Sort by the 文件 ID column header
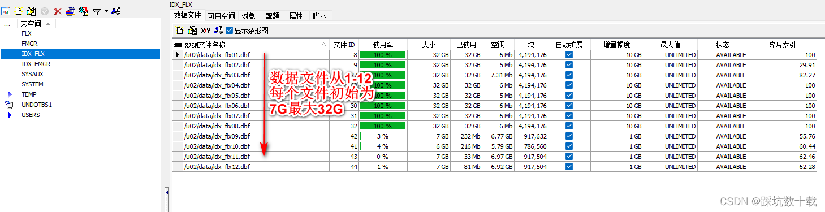The image size is (825, 212). 344,44
